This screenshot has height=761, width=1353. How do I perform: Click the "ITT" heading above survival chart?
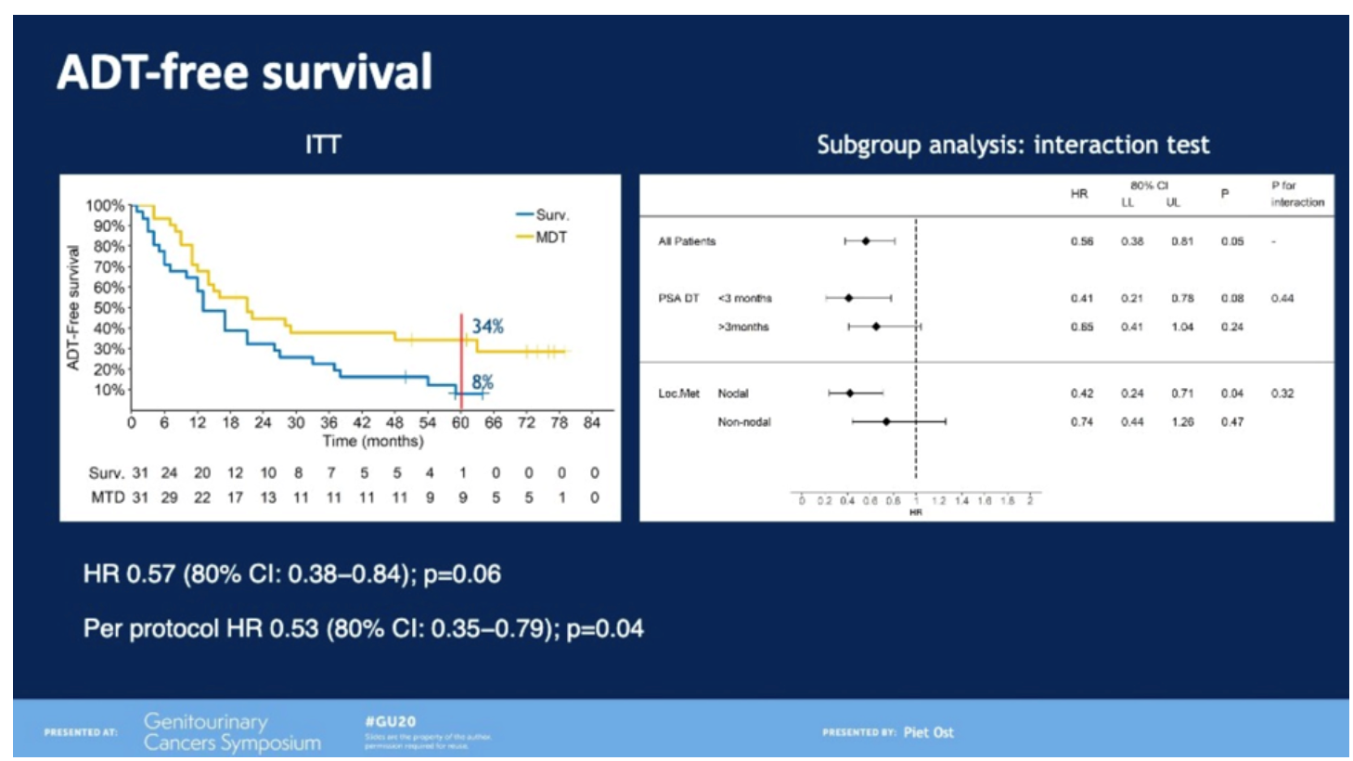pyautogui.click(x=323, y=145)
